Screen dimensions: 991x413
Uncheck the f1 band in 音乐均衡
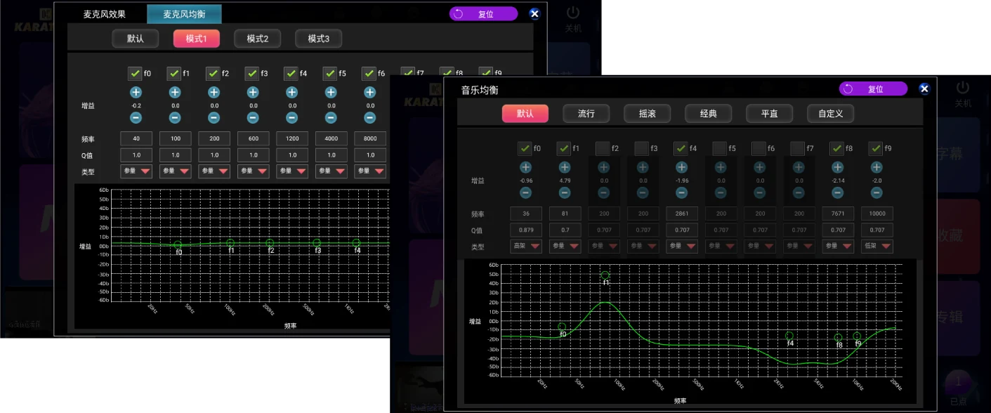click(563, 148)
